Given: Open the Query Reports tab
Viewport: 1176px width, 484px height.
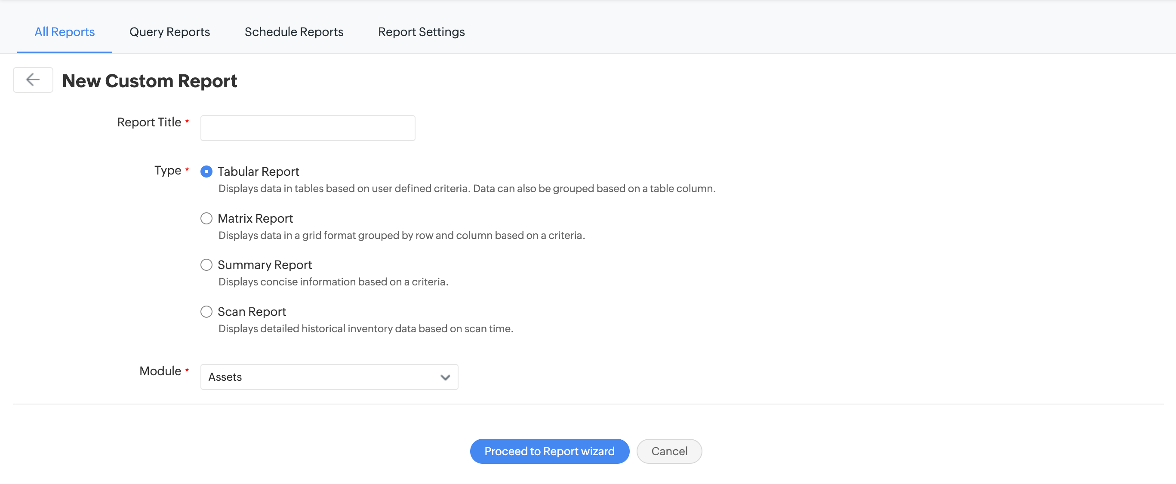Looking at the screenshot, I should 169,32.
